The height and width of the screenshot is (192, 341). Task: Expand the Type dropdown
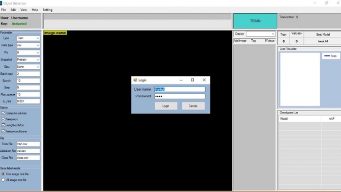38,38
